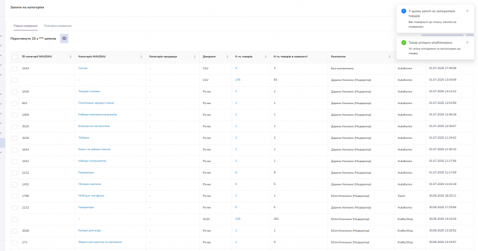The width and height of the screenshot is (478, 251).
Task: Tick the checkbox for category ID 1544
Action: coord(15,69)
